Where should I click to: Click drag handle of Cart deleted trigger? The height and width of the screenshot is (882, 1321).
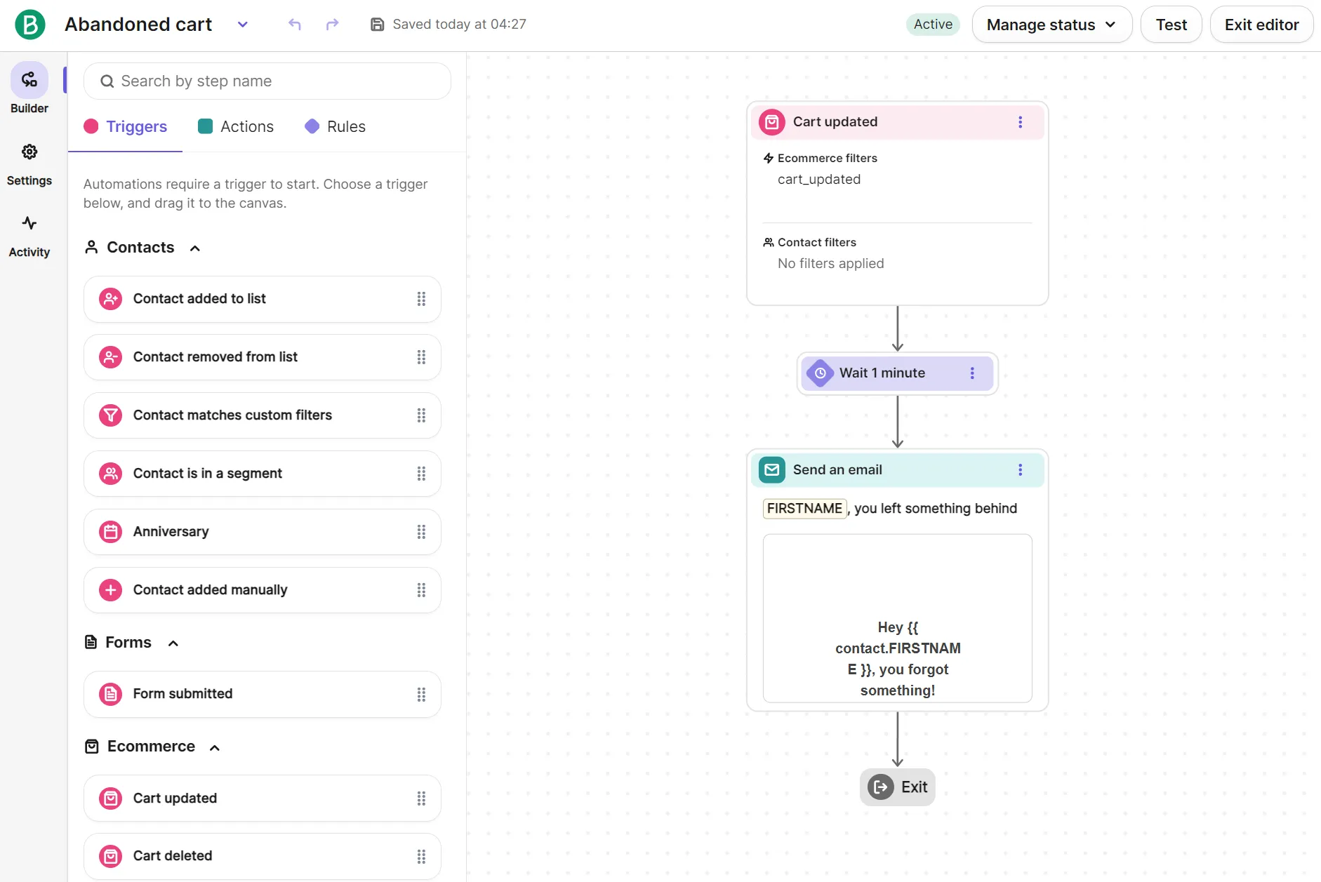point(421,856)
